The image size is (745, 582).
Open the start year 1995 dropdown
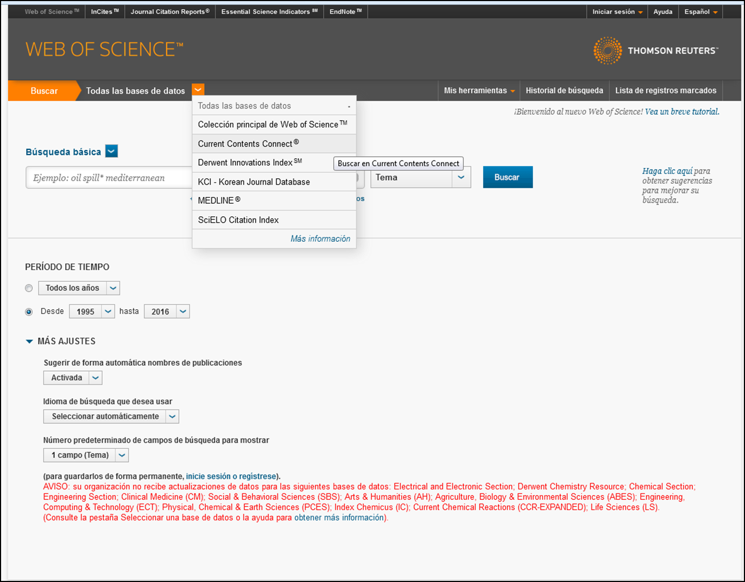coord(92,311)
